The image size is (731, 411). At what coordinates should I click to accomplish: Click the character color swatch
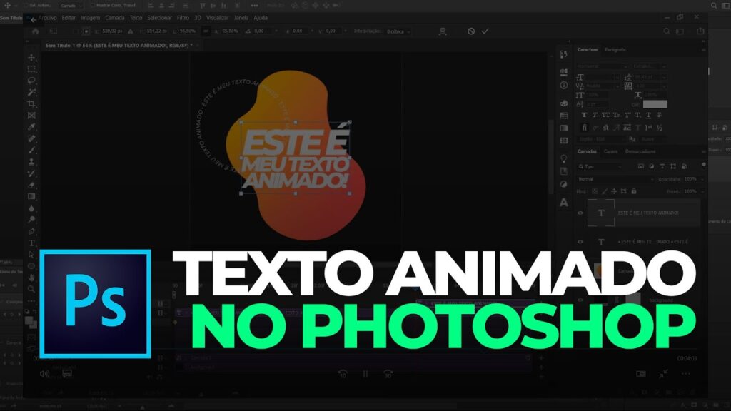pos(655,104)
